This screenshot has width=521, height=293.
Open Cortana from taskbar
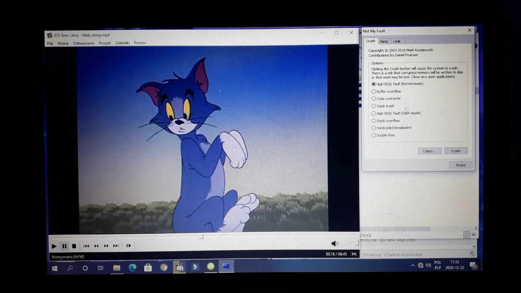click(x=85, y=268)
